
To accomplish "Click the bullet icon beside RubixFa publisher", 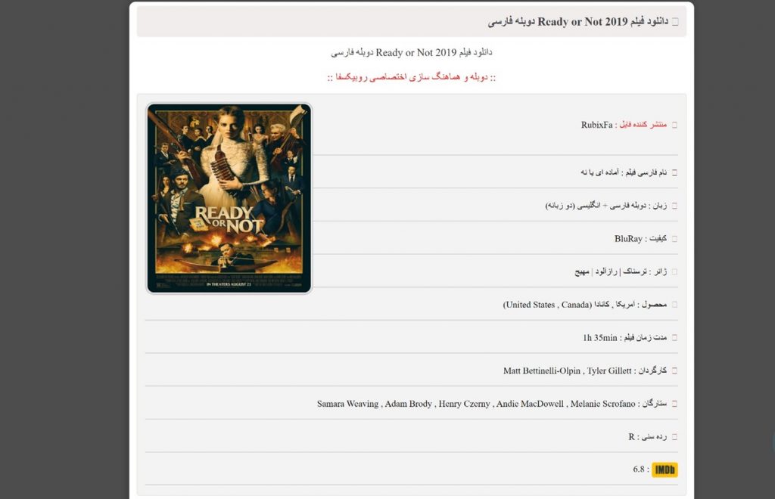I will pyautogui.click(x=674, y=125).
